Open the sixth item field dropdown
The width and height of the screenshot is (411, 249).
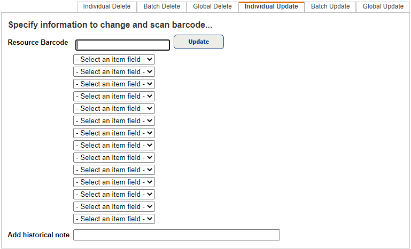[114, 121]
